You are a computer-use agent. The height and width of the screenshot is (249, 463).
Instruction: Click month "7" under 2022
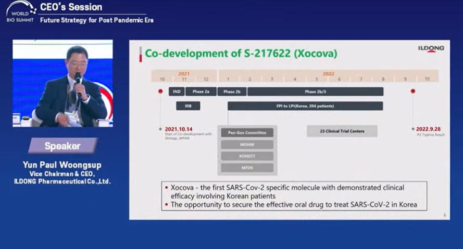361,79
